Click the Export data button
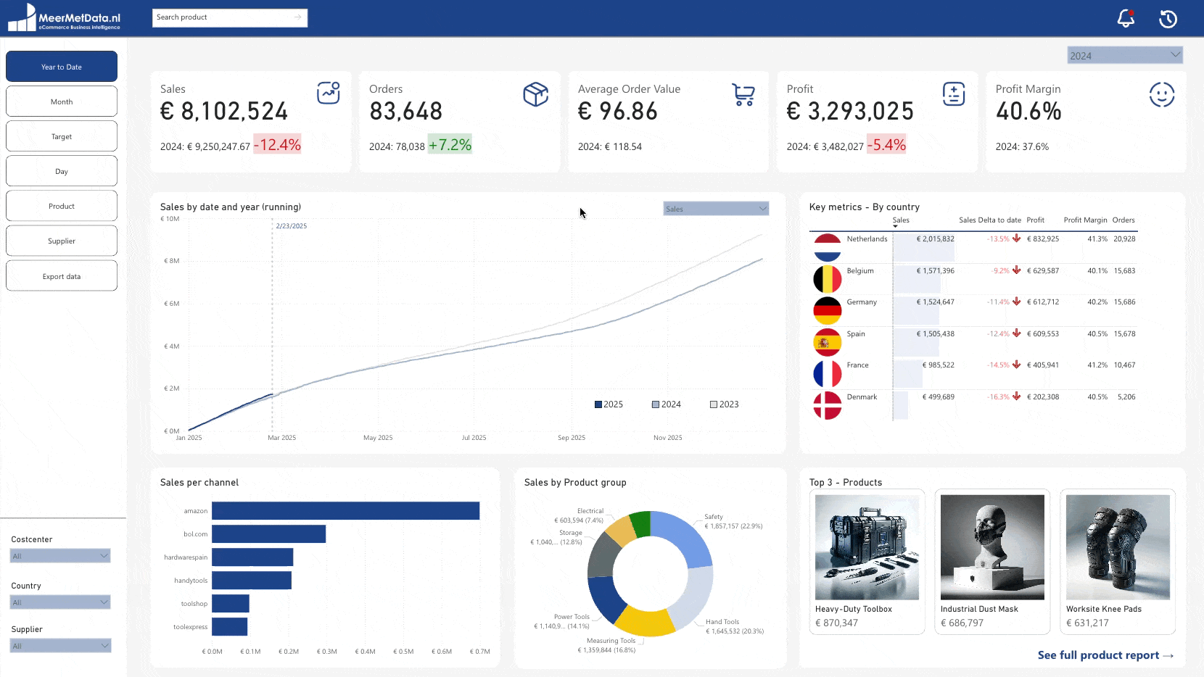Image resolution: width=1204 pixels, height=677 pixels. 61,275
